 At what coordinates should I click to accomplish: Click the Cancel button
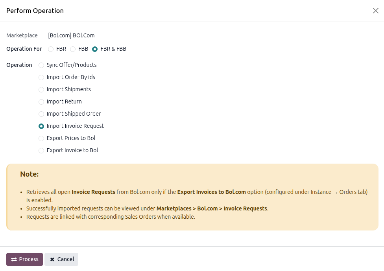pos(61,259)
